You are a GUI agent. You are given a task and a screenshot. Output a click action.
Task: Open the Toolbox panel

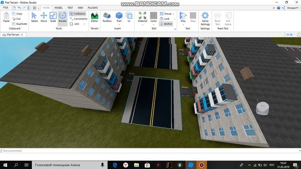[107, 17]
